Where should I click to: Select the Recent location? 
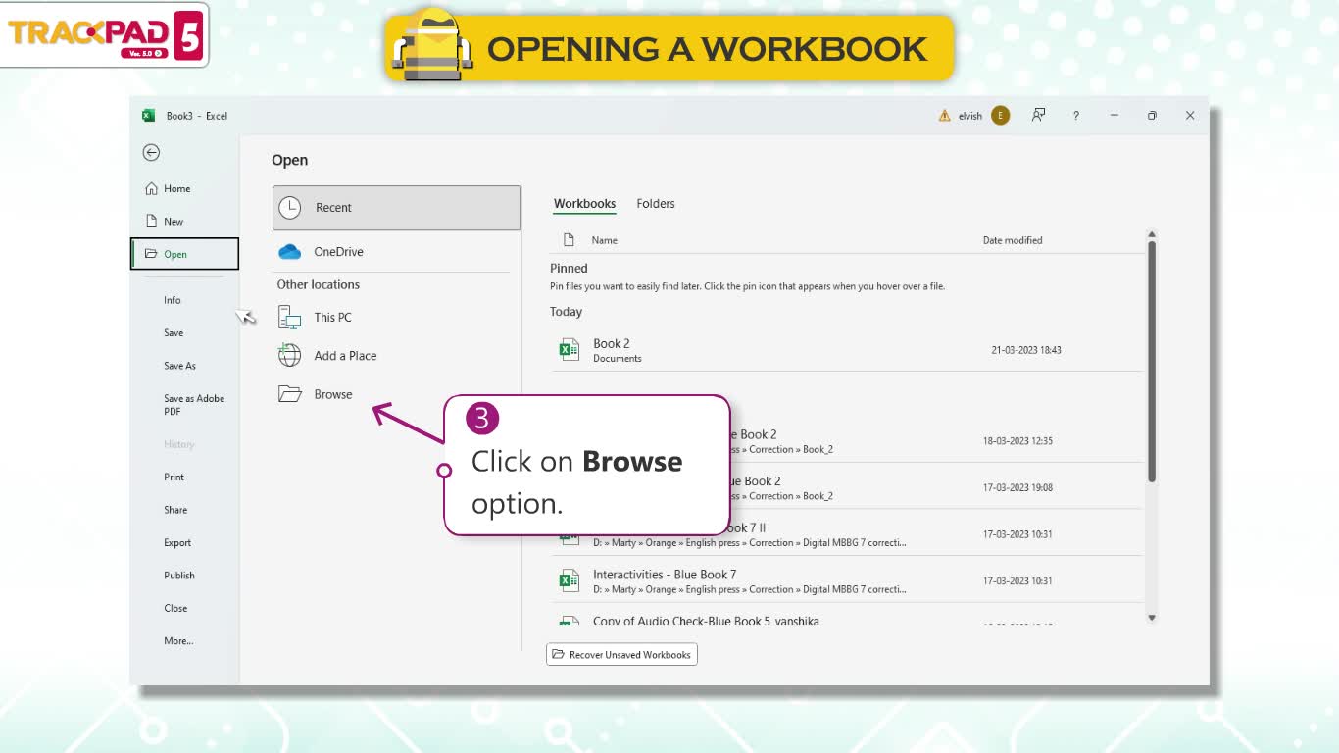click(x=396, y=208)
